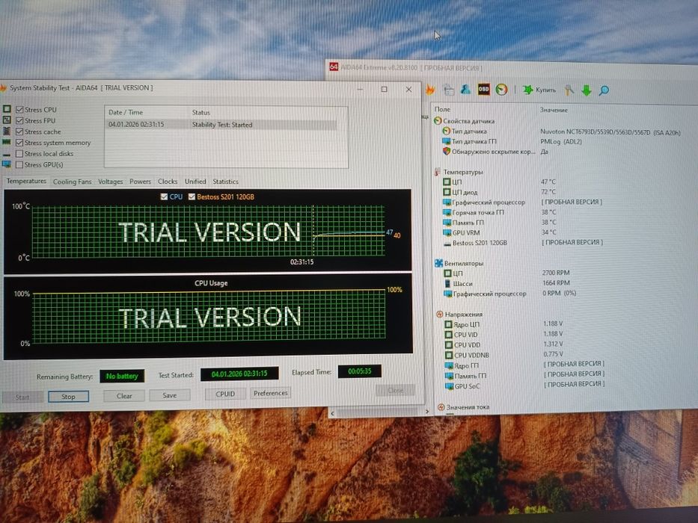The height and width of the screenshot is (523, 698).
Task: Maximize the System Stability Test window
Action: pyautogui.click(x=385, y=90)
